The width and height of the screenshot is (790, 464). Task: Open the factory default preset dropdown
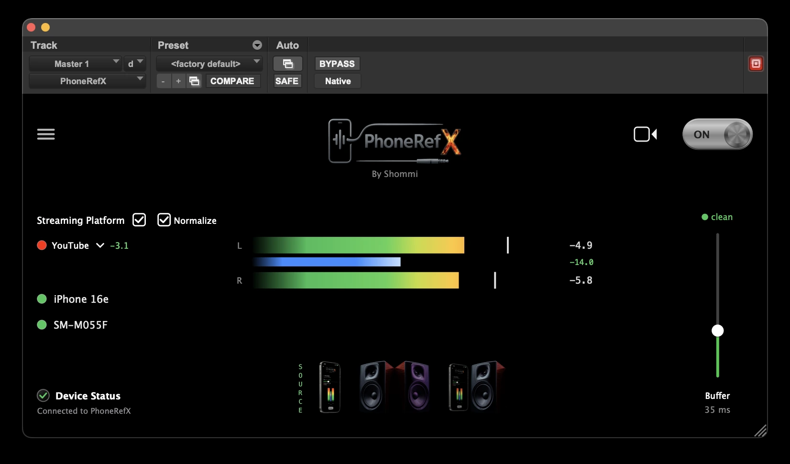tap(209, 64)
